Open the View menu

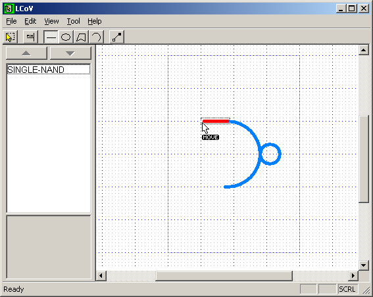pos(51,21)
